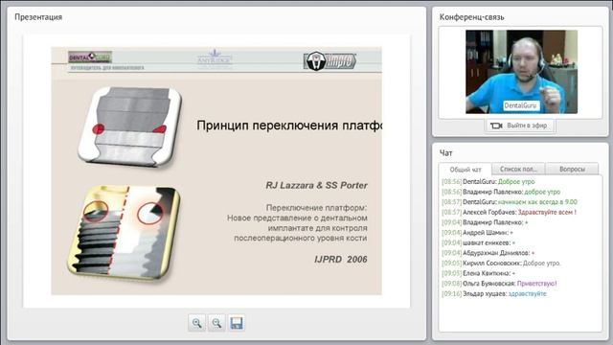Zoom in on the presentation slide
This screenshot has height=345, width=613.
[x=196, y=323]
